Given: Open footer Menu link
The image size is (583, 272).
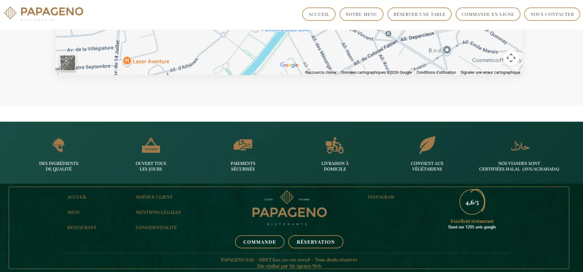Looking at the screenshot, I should [74, 212].
